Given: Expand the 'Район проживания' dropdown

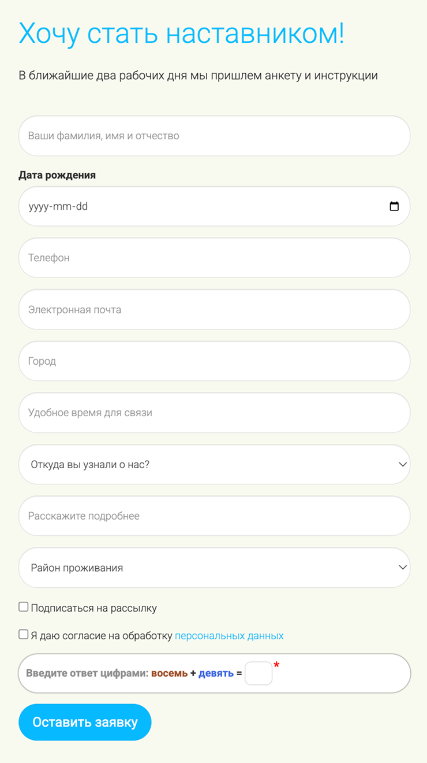Looking at the screenshot, I should tap(213, 567).
